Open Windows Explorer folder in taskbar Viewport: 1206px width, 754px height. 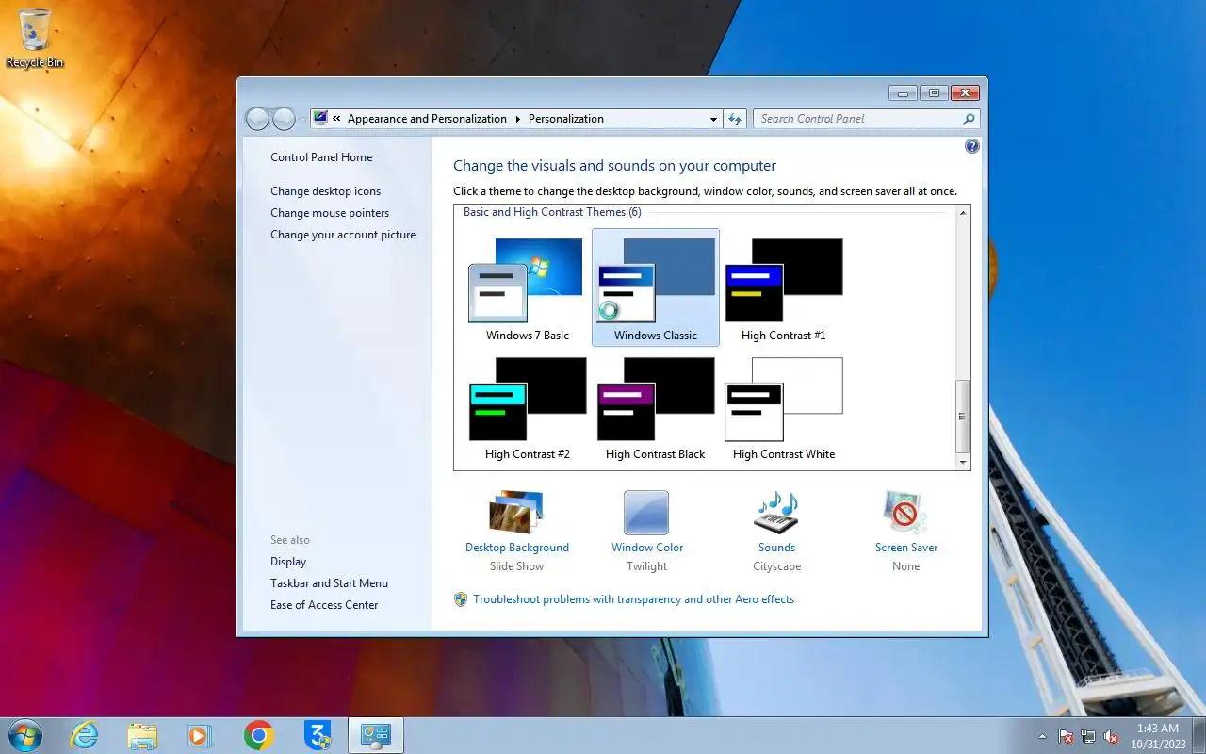click(142, 735)
